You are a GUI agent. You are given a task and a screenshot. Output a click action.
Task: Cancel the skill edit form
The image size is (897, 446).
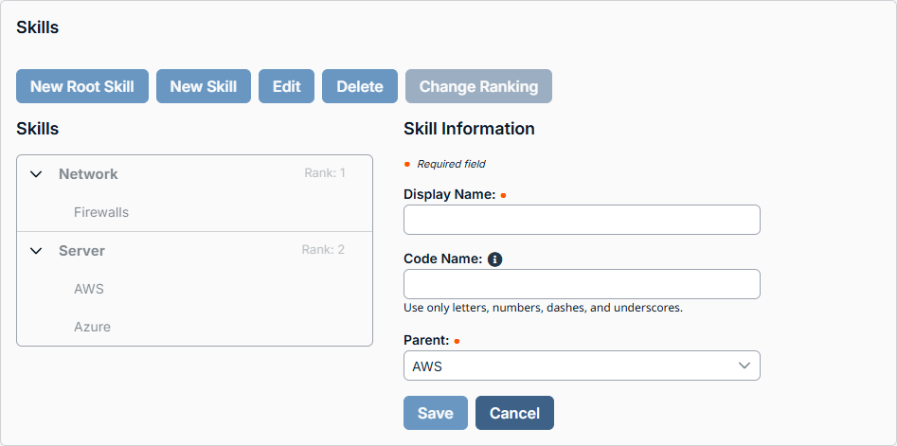514,413
